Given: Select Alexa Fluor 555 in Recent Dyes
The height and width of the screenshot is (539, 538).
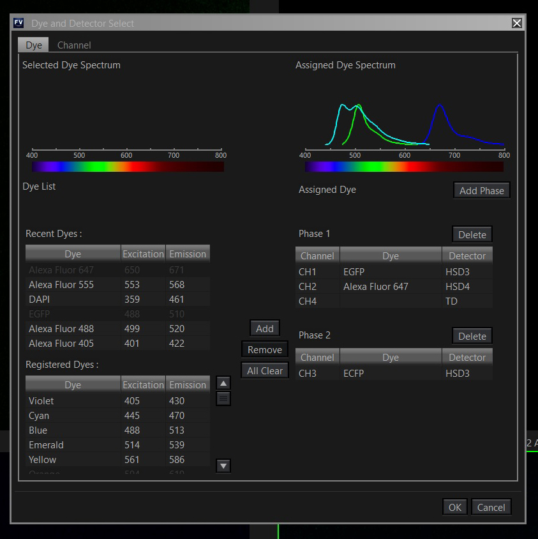Looking at the screenshot, I should coord(117,285).
